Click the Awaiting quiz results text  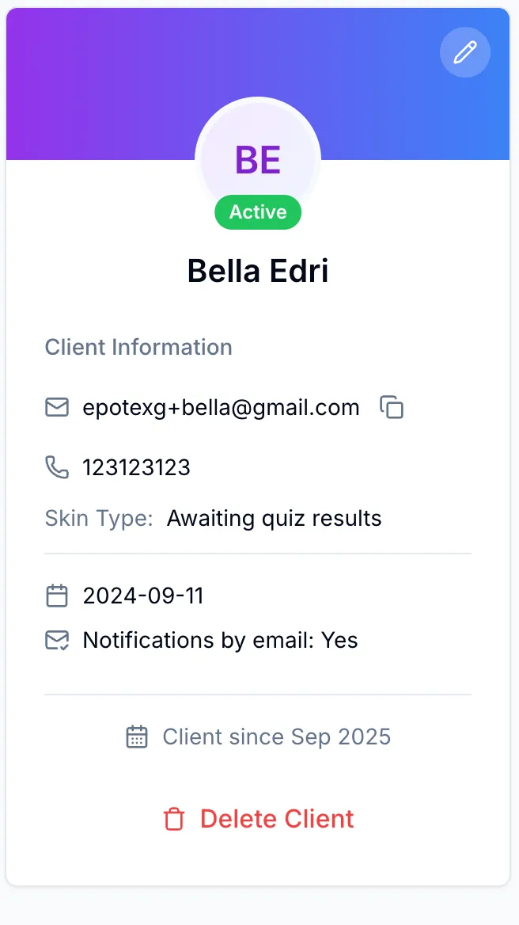pos(274,518)
